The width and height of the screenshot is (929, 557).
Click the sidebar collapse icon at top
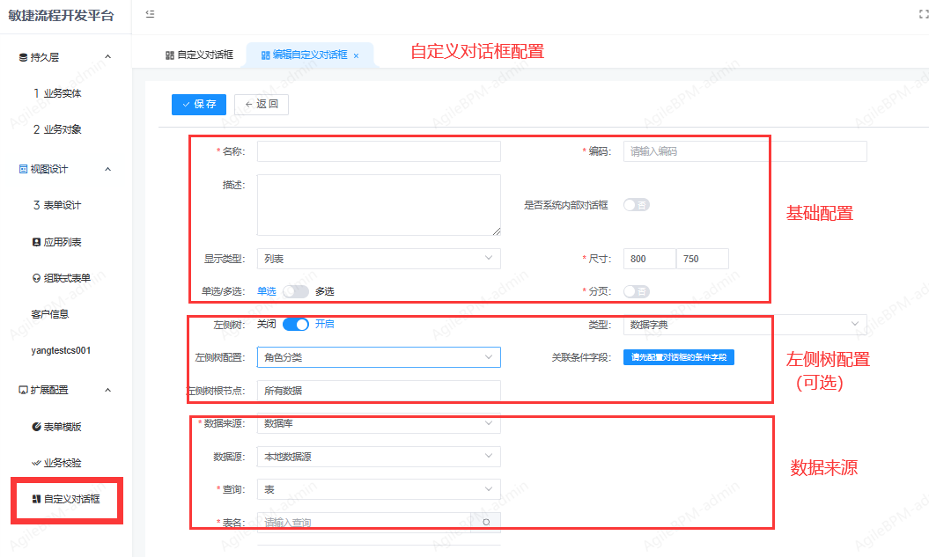[x=151, y=15]
